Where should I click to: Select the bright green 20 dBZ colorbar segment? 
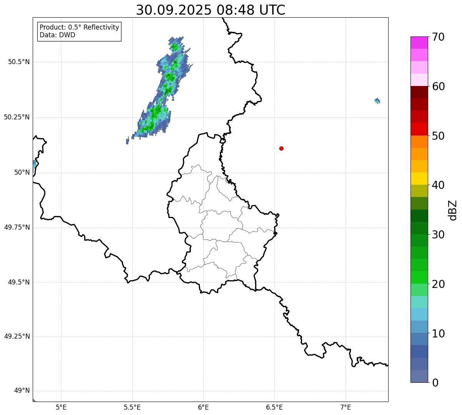(x=419, y=277)
